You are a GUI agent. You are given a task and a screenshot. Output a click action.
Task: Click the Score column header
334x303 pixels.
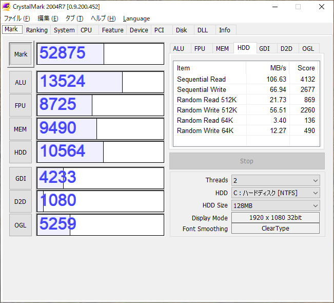(304, 68)
